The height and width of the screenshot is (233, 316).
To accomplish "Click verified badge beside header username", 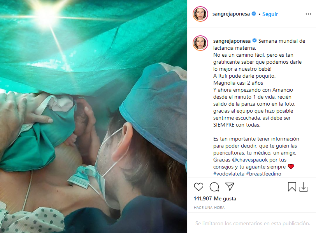I will tap(254, 14).
